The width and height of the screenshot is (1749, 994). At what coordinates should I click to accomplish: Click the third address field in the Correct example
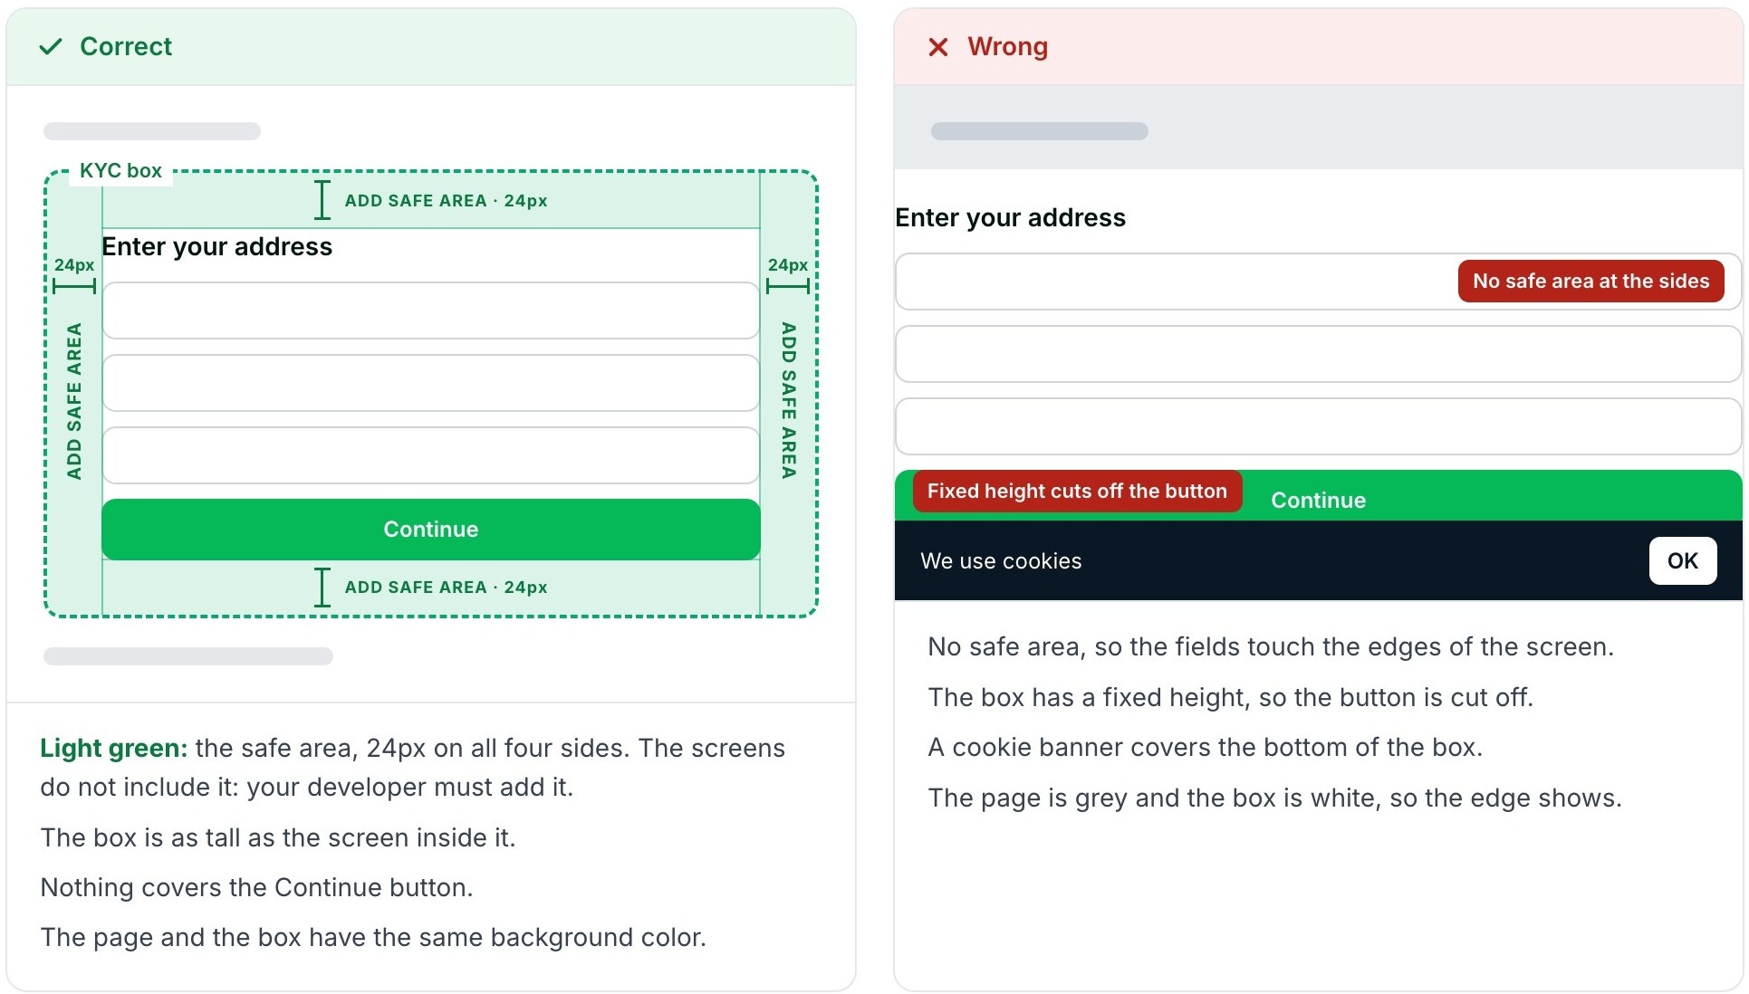tap(431, 455)
